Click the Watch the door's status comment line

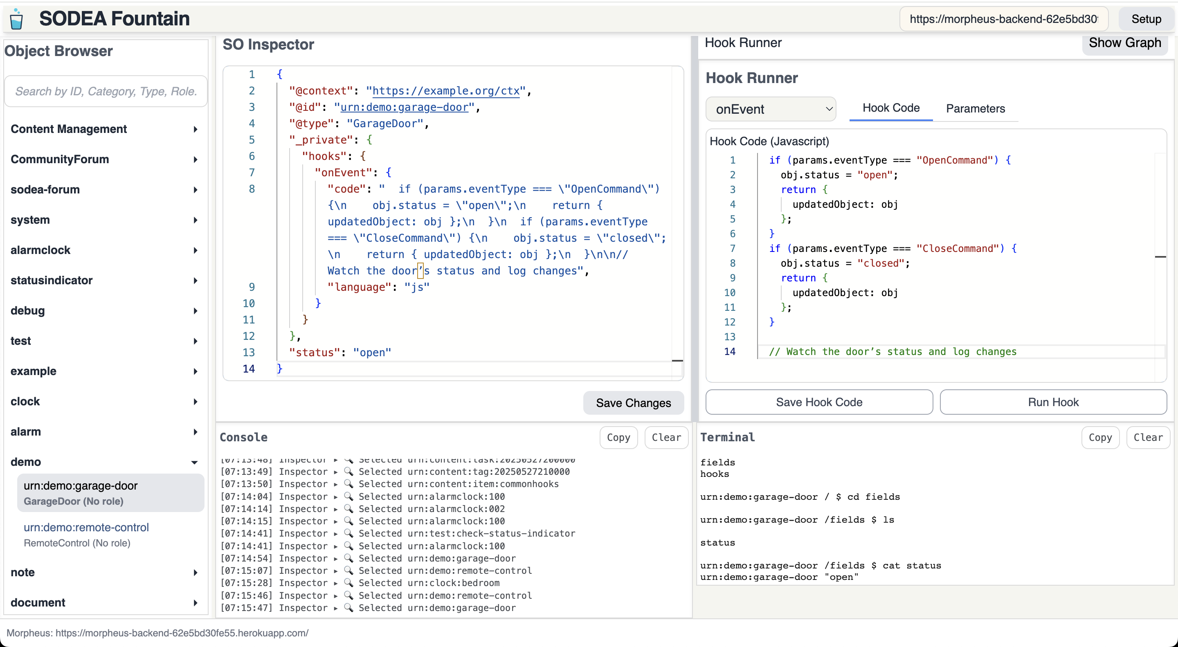pyautogui.click(x=892, y=352)
